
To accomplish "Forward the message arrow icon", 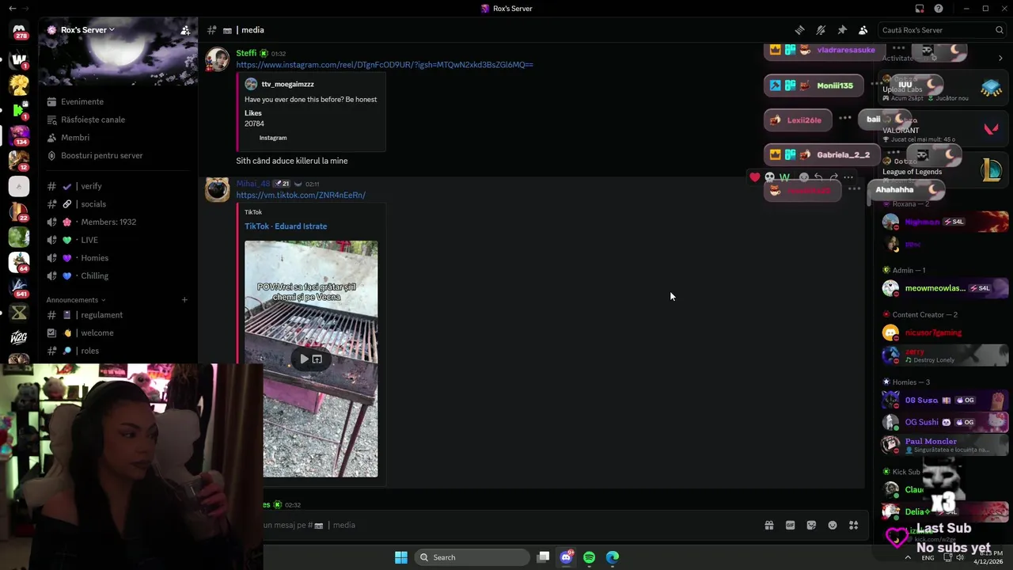I will 833,177.
